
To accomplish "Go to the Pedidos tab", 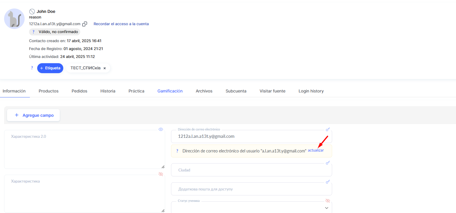I will point(79,91).
